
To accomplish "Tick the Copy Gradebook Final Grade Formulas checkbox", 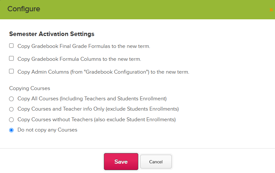I will tap(11, 46).
